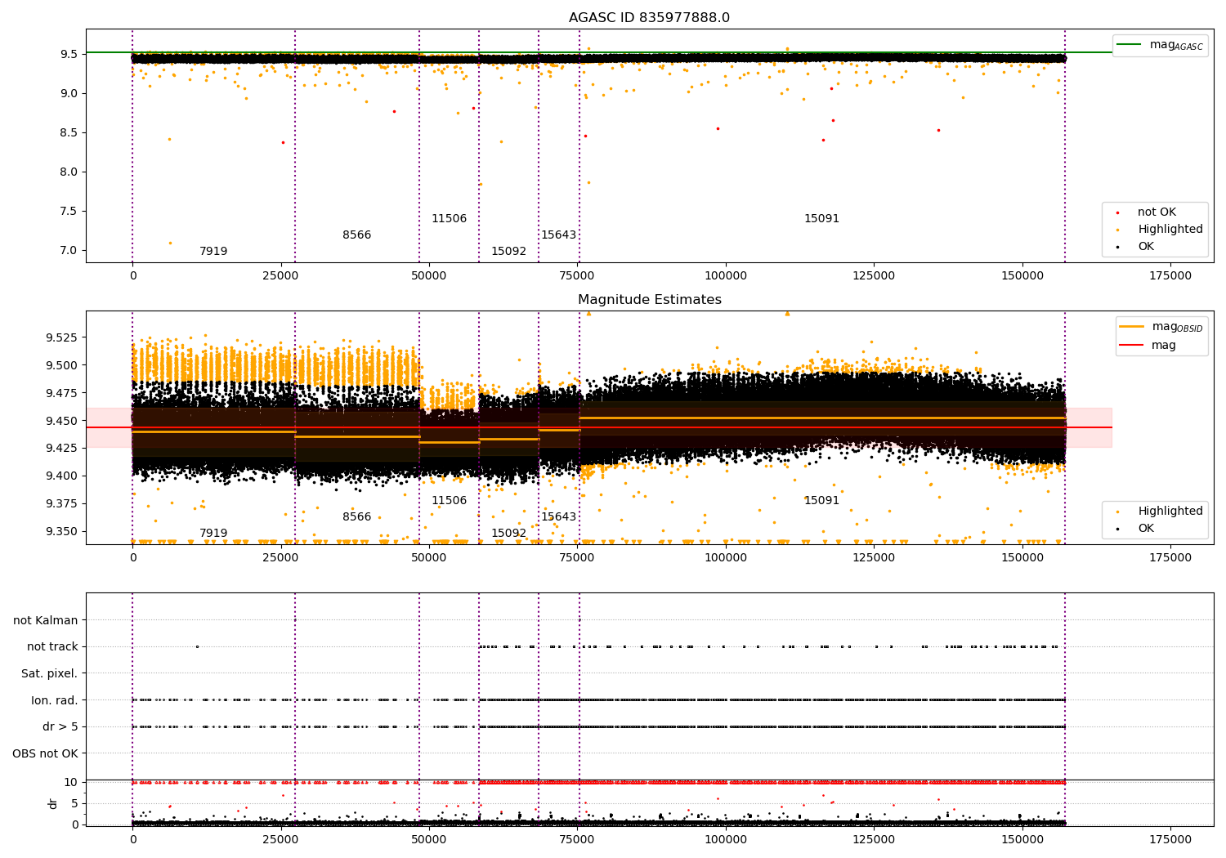Click obsid label 15092 in Magnitude Estimates plot
1226x858 pixels.
pos(508,534)
